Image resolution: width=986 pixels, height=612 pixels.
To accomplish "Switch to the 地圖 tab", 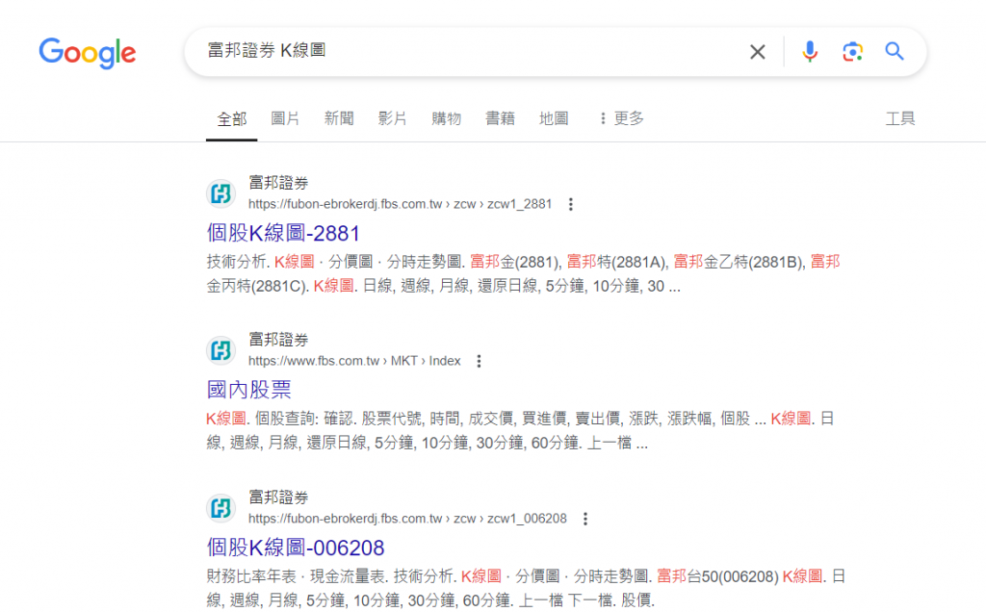I will 554,118.
